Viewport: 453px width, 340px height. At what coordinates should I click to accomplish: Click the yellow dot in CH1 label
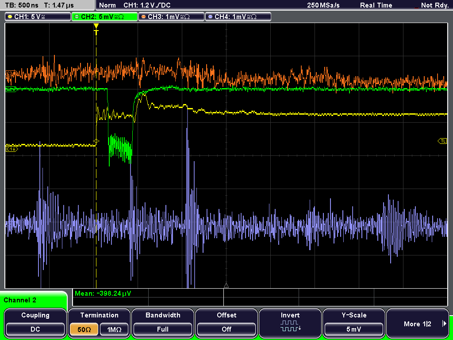pyautogui.click(x=10, y=17)
